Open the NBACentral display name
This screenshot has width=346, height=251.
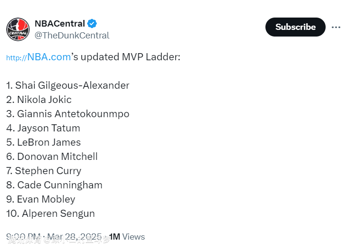tap(60, 24)
